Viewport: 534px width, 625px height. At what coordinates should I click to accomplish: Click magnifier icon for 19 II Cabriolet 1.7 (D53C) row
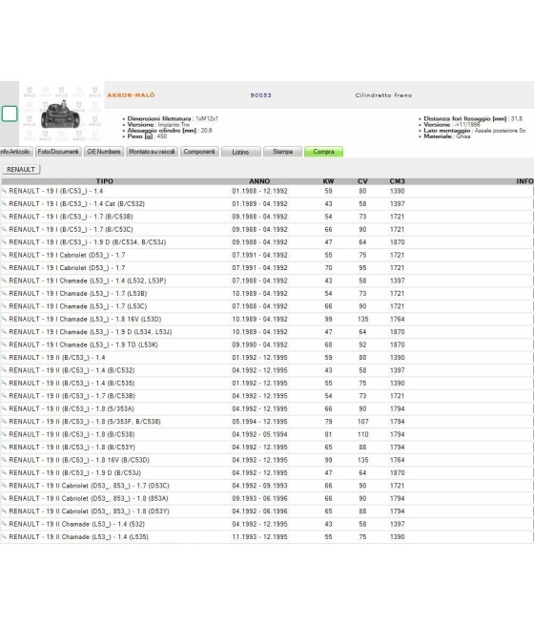[x=4, y=486]
